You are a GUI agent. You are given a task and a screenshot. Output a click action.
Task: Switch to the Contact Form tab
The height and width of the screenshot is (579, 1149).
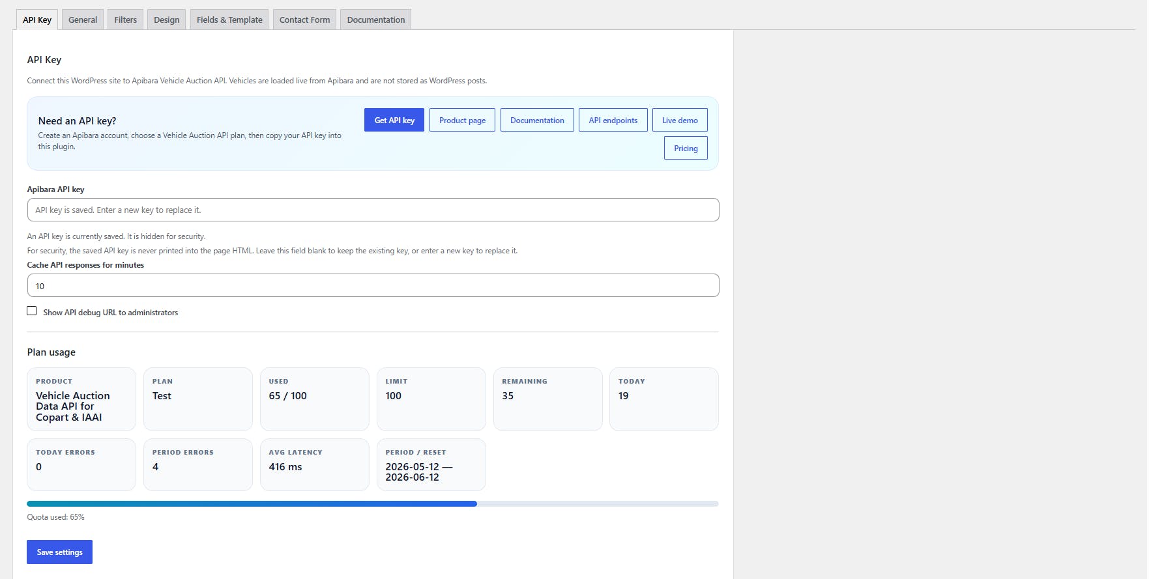pos(305,20)
